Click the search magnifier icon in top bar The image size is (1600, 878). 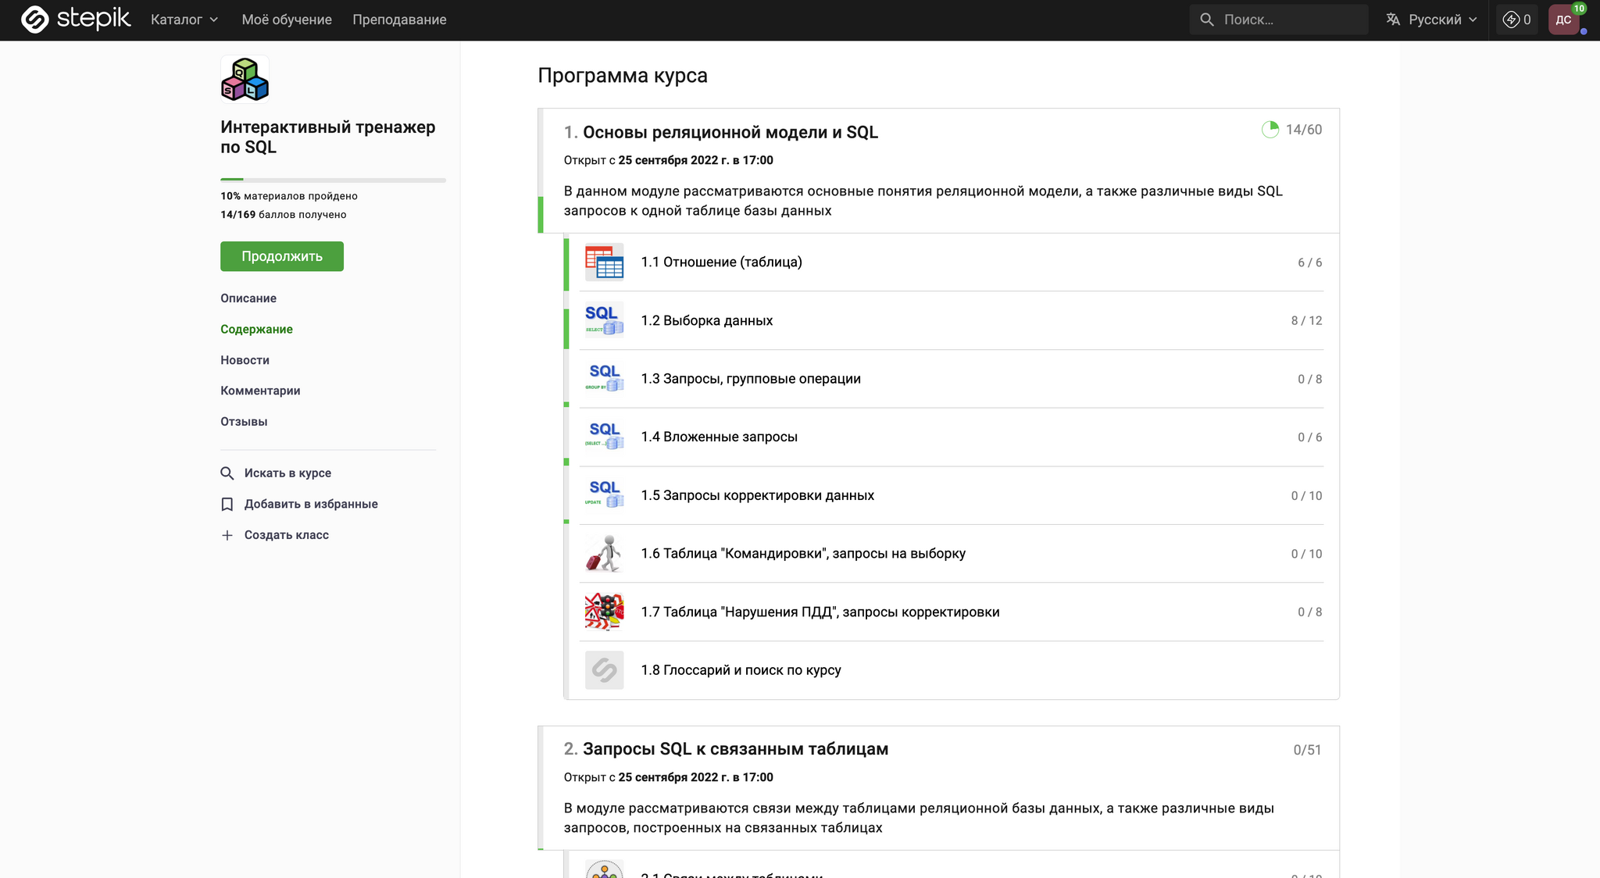[1207, 20]
